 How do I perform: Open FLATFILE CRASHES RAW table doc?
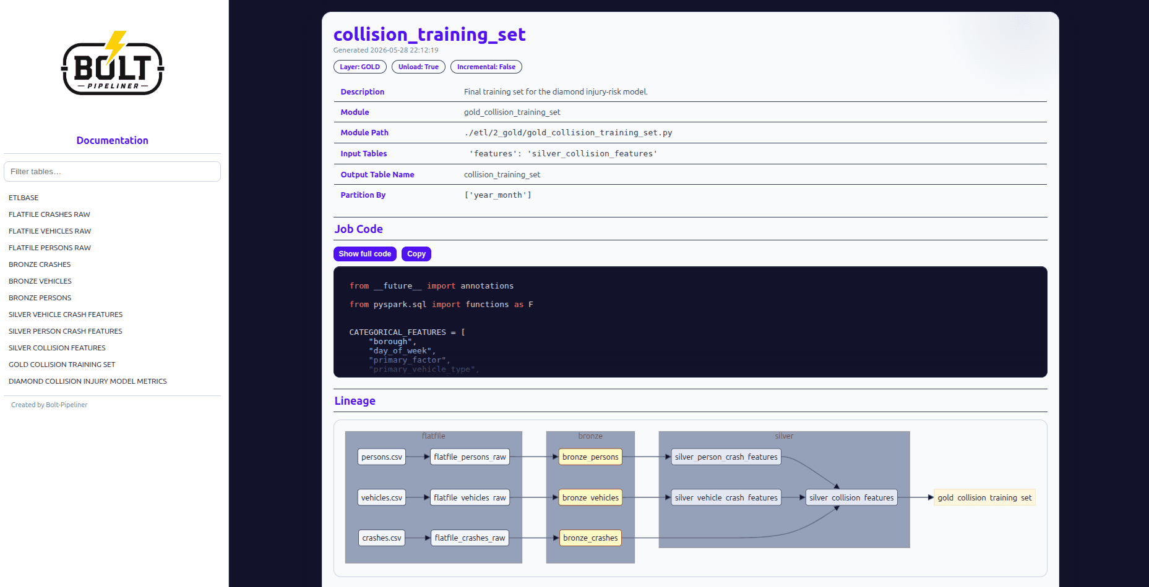[x=49, y=214]
